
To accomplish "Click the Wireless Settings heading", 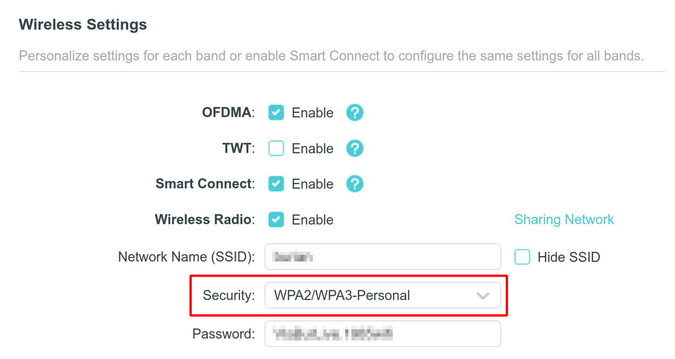I will point(82,25).
